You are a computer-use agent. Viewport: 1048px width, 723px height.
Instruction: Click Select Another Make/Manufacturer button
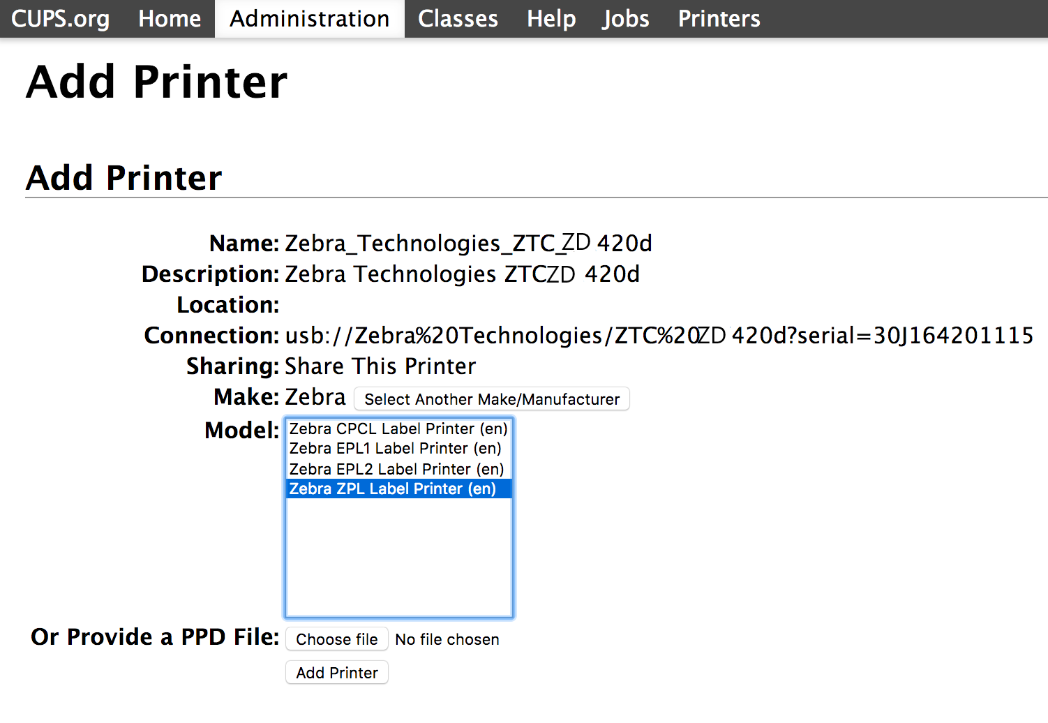tap(492, 399)
